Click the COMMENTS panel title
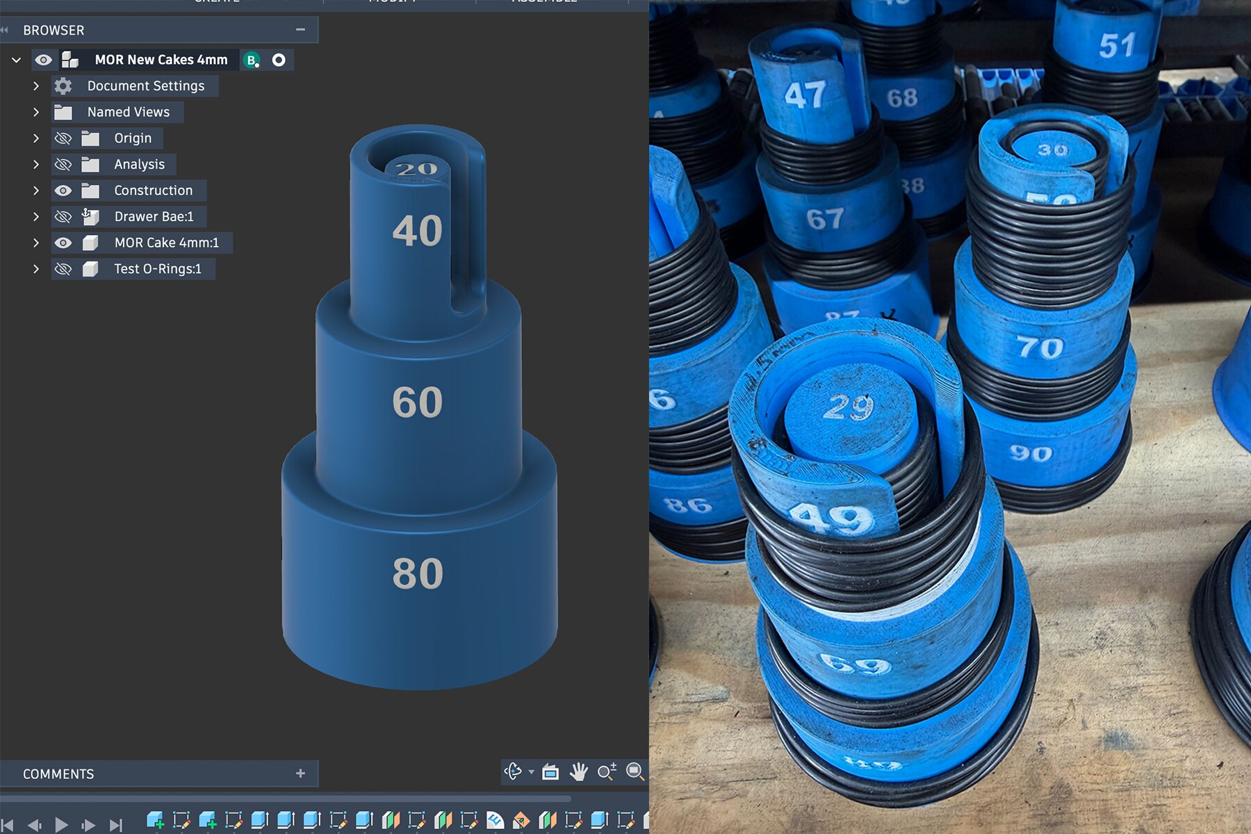 [58, 774]
